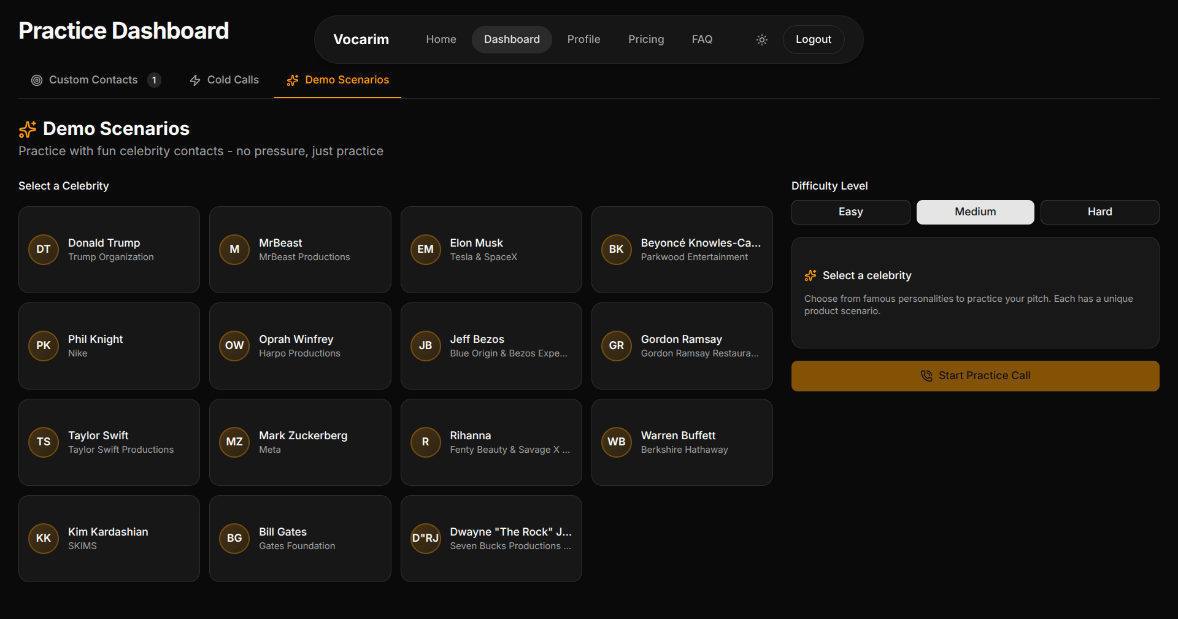Click the BK avatar for Beyoncé

point(617,249)
